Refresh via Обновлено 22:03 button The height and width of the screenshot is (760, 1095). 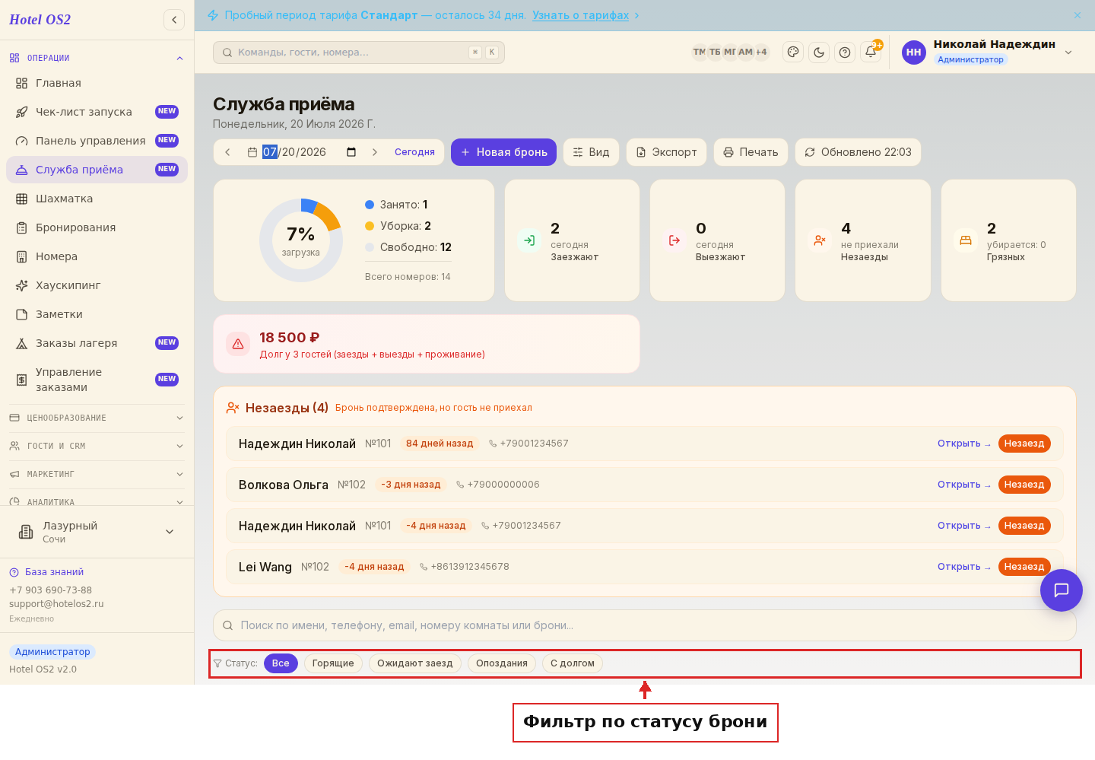[x=859, y=152]
